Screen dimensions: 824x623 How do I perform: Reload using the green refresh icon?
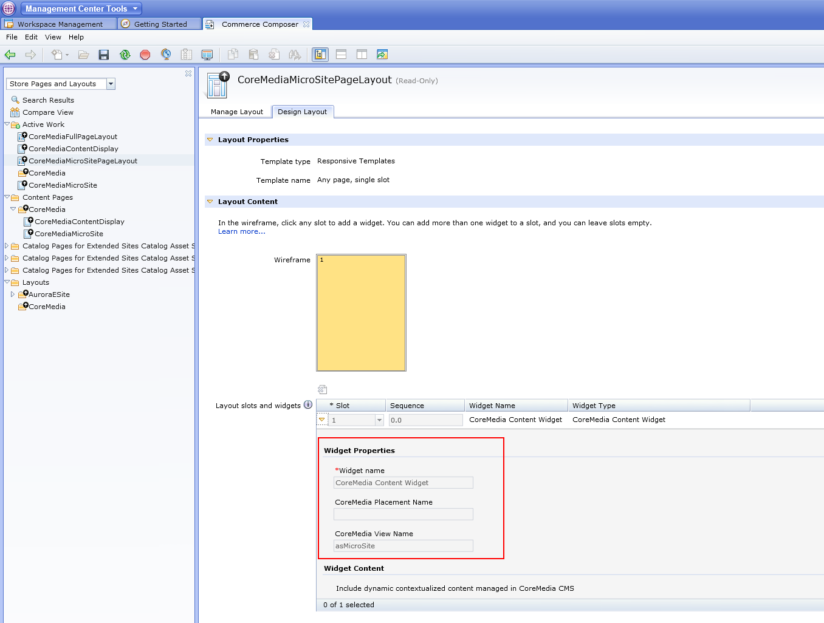point(125,55)
